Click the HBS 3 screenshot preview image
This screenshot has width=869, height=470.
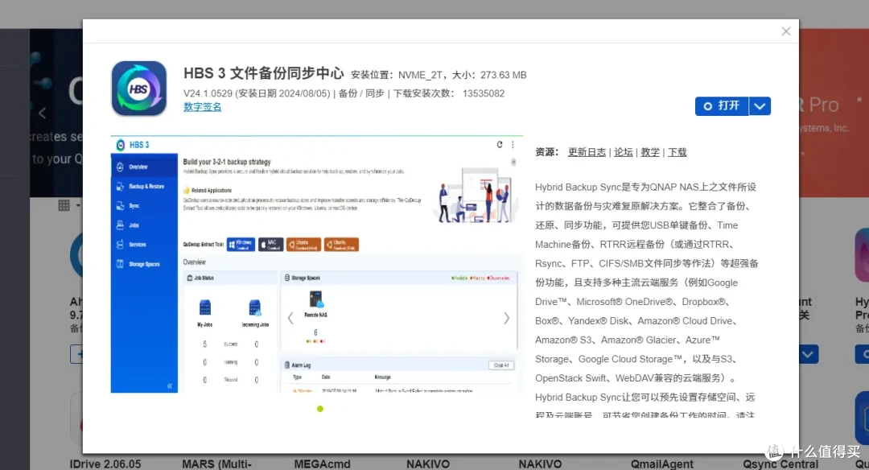point(316,264)
